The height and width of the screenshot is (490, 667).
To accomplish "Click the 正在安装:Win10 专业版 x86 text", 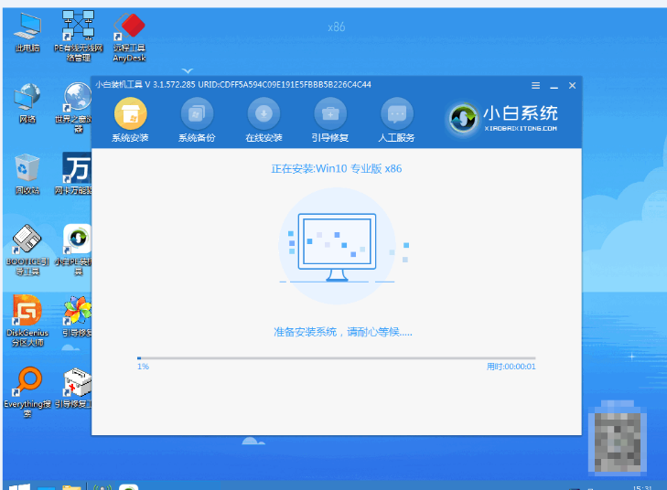I will (337, 169).
